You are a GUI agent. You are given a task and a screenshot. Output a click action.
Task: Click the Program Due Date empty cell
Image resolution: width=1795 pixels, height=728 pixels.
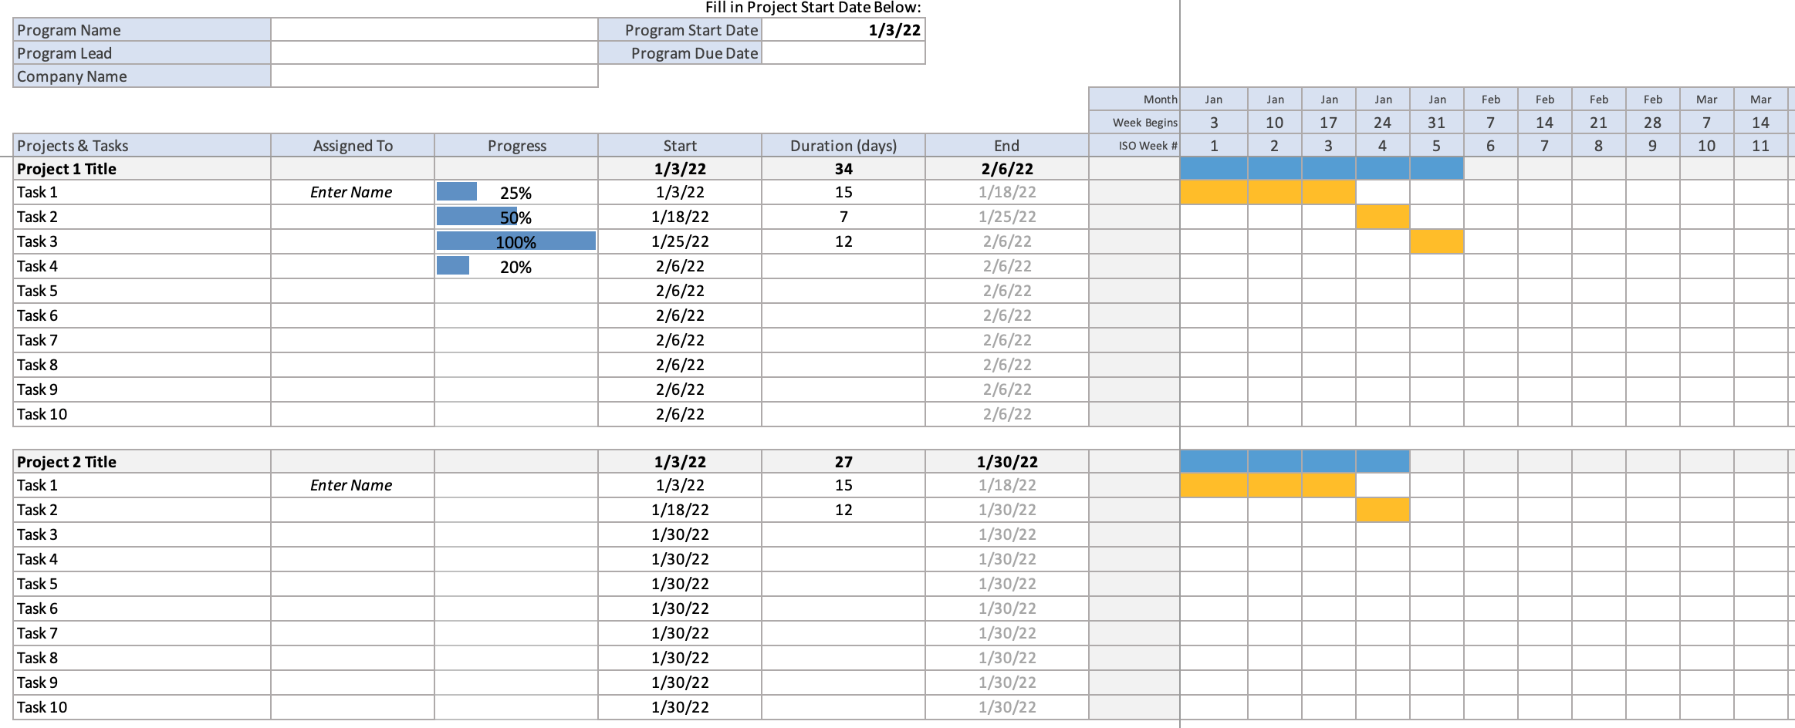point(841,52)
